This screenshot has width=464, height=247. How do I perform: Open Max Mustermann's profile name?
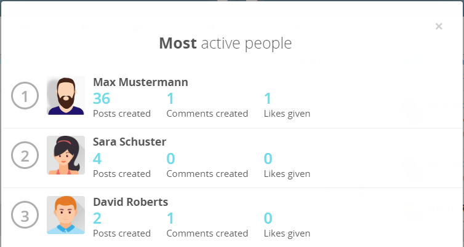point(140,82)
